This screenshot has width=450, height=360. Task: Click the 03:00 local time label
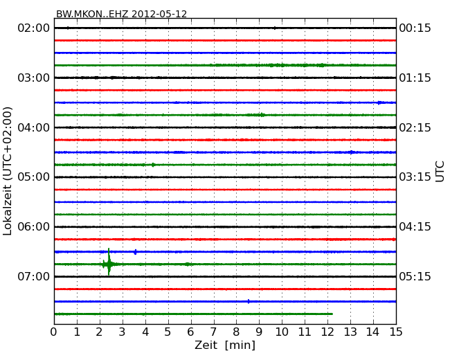[x=34, y=78]
